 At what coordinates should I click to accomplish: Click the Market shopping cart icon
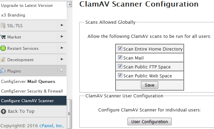tap(3, 37)
